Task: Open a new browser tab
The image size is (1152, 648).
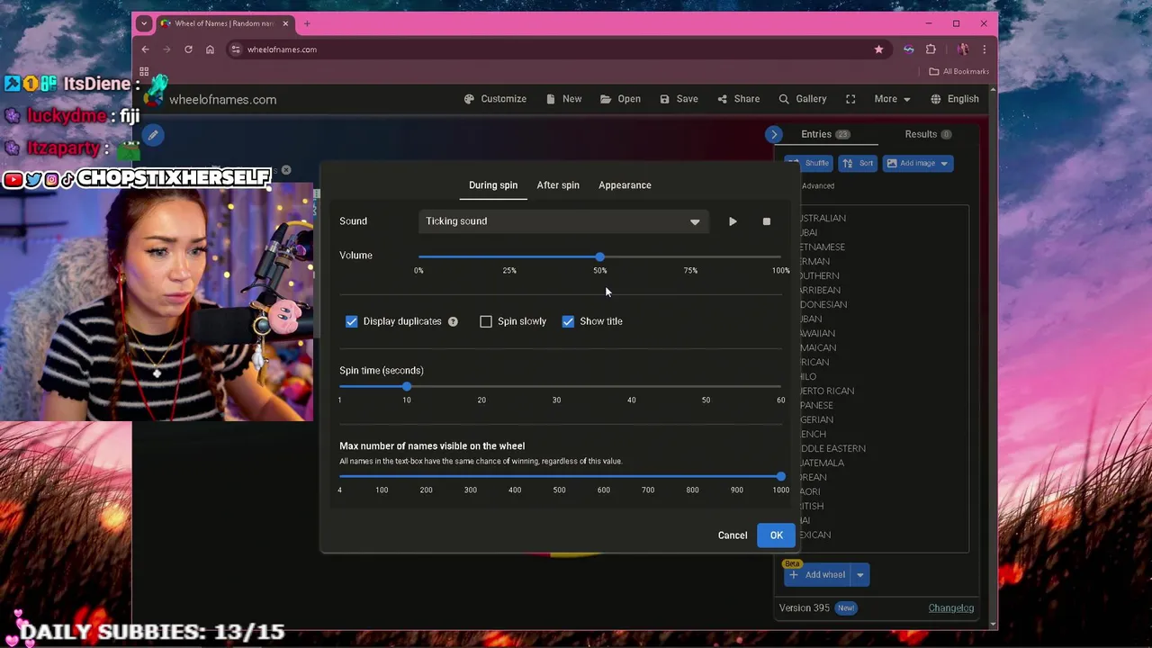Action: point(307,23)
